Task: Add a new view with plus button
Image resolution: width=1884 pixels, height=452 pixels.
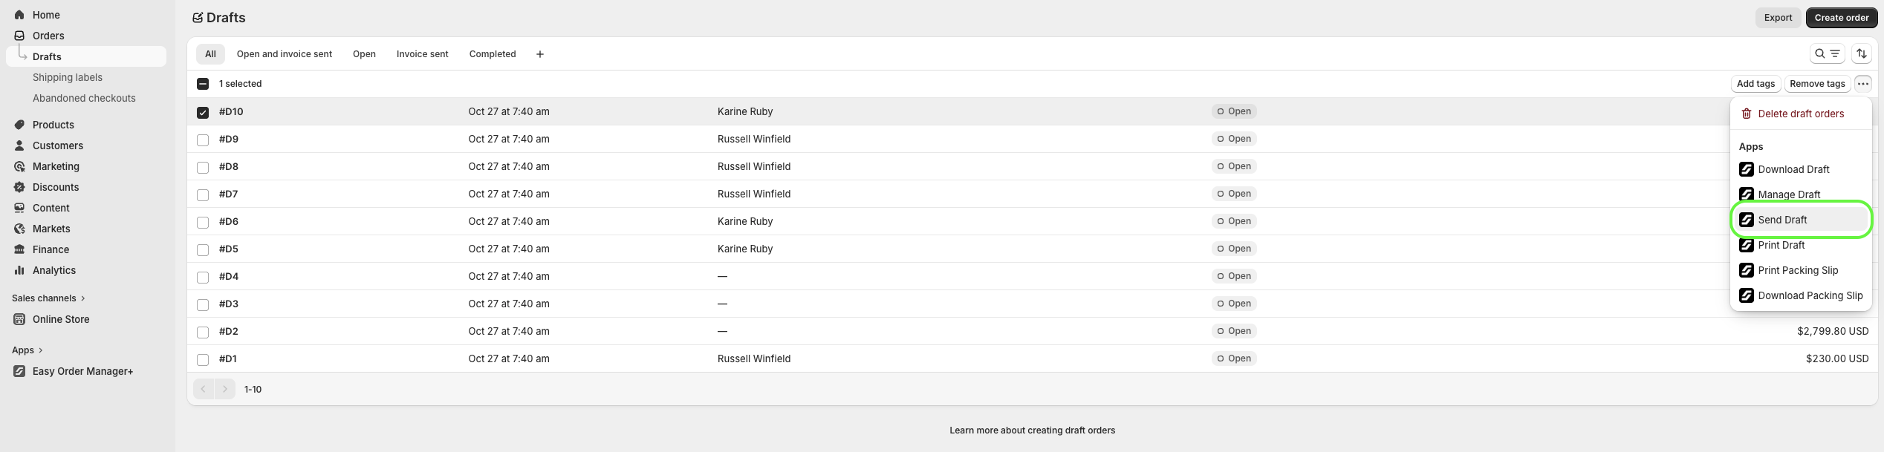Action: pyautogui.click(x=540, y=54)
